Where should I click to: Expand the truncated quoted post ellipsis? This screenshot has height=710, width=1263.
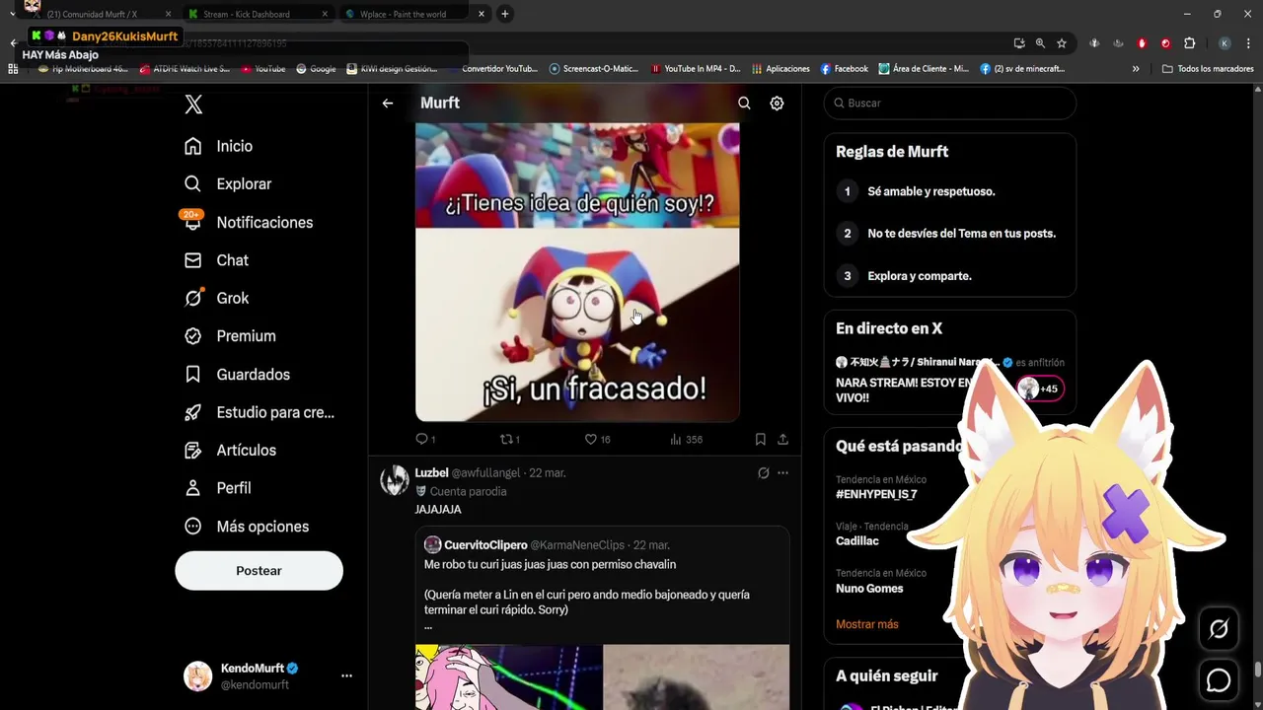pos(428,626)
